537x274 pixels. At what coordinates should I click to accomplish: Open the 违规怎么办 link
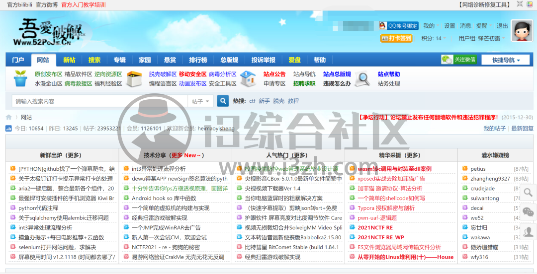tap(337, 83)
